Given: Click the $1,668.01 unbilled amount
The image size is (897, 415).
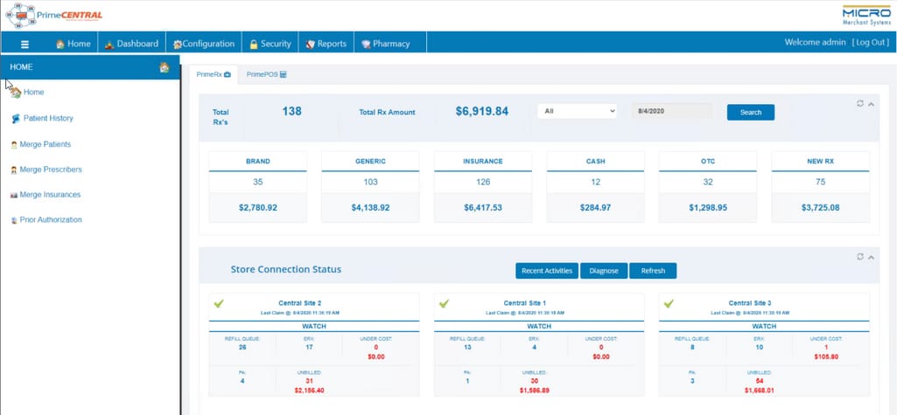Looking at the screenshot, I should 759,391.
